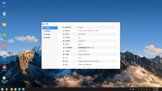
Task: Click the icon beside the 64bit row
Action: point(64,37)
